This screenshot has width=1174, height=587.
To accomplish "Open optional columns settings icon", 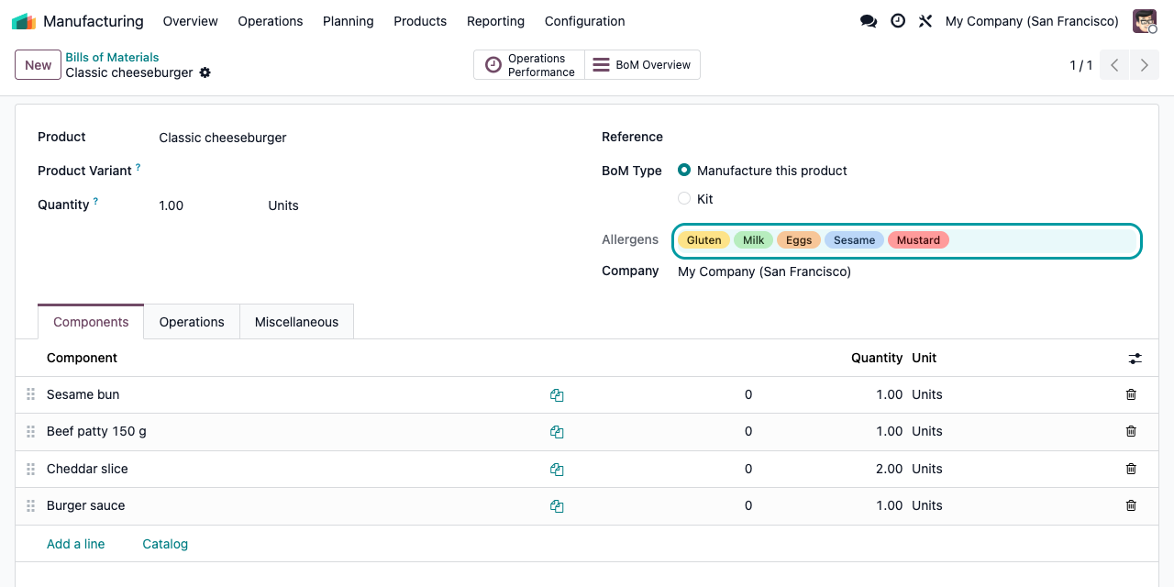I will pyautogui.click(x=1135, y=359).
